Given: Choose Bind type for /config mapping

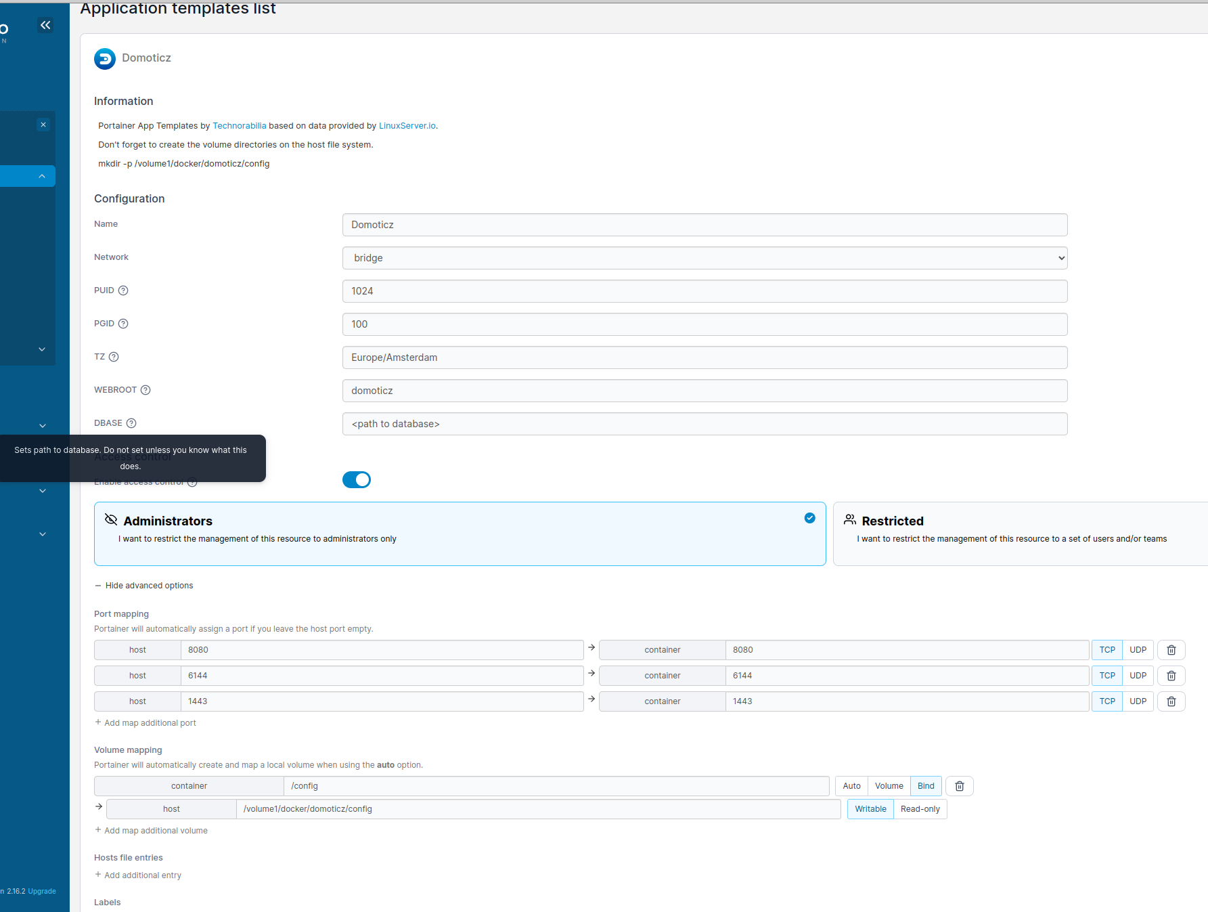Looking at the screenshot, I should pos(926,786).
